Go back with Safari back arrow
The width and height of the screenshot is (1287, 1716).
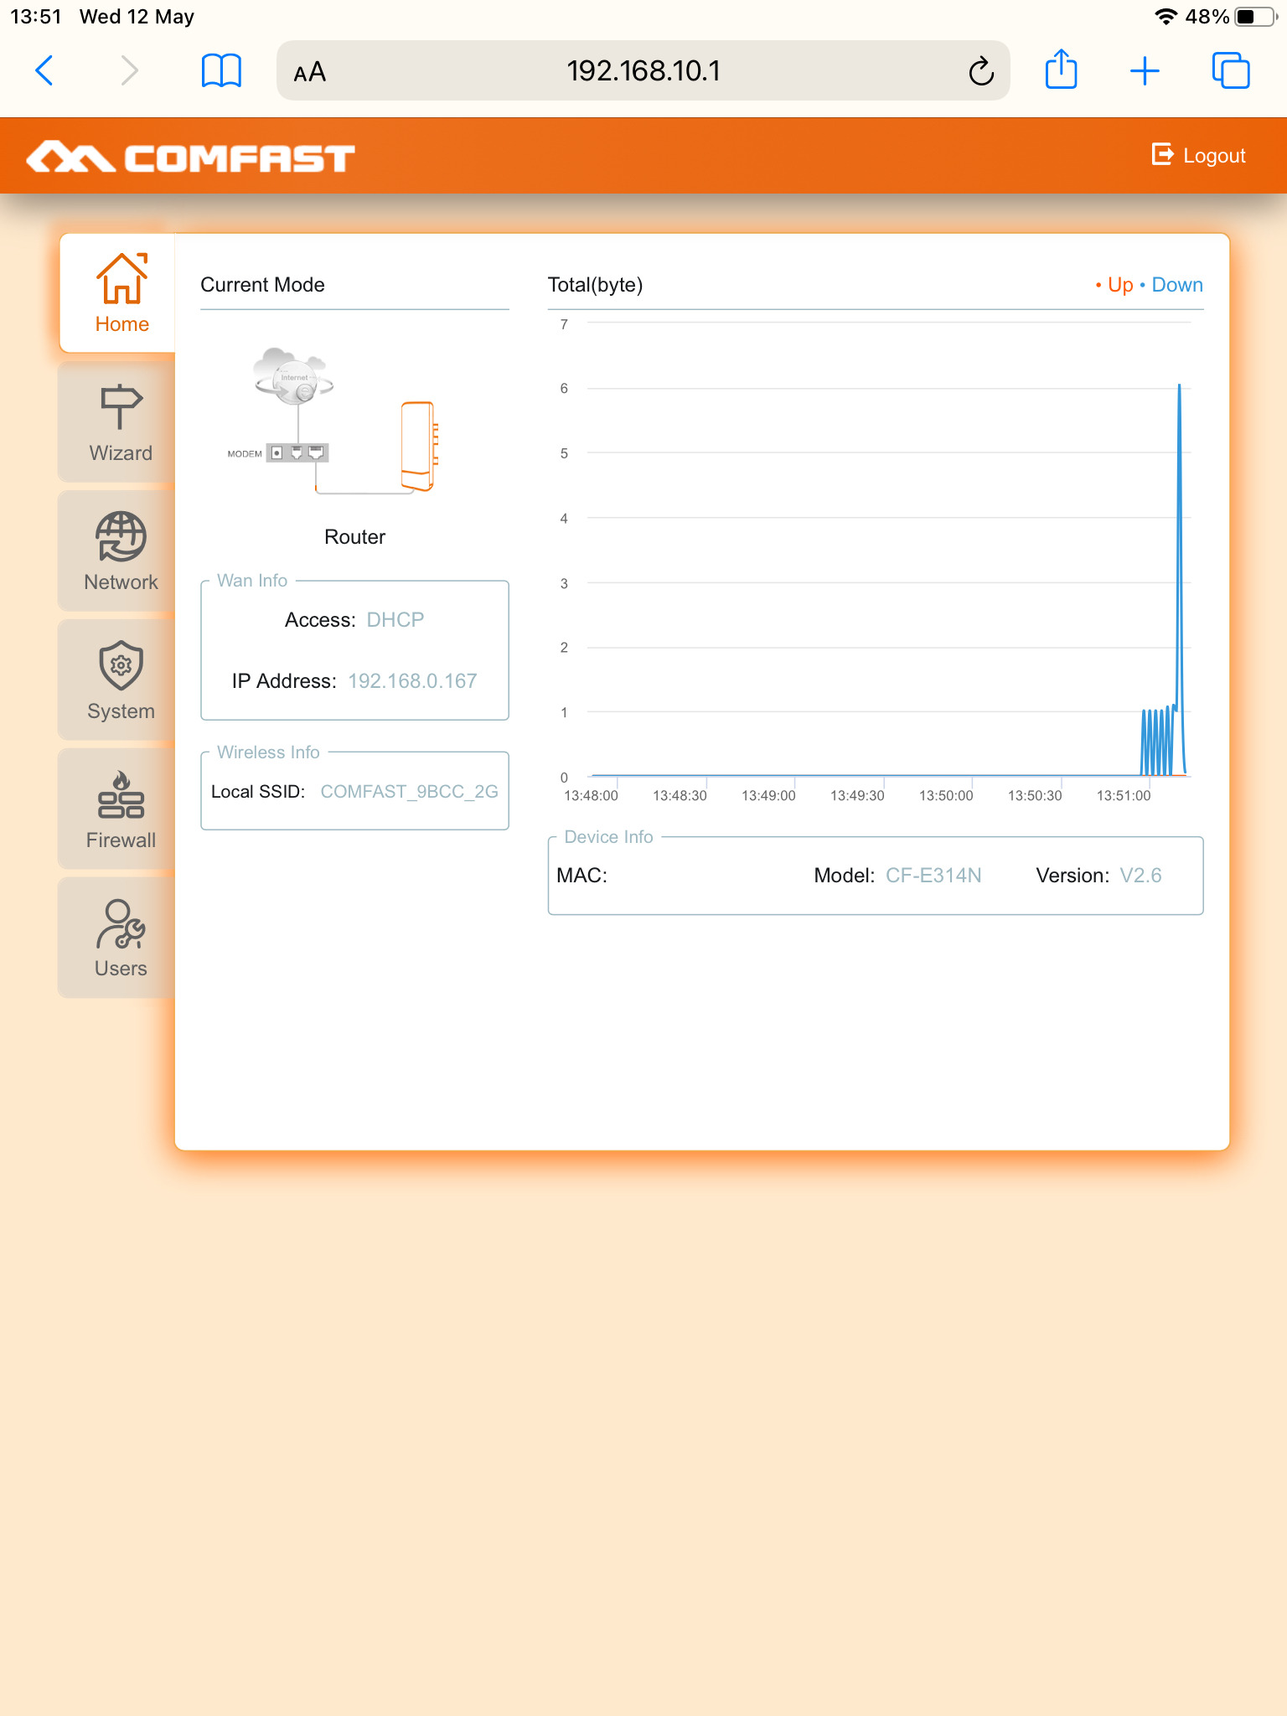point(45,70)
